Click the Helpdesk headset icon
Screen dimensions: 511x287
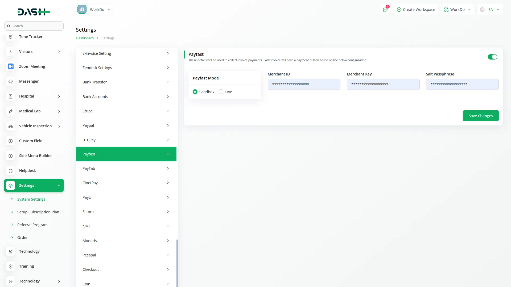(11, 171)
